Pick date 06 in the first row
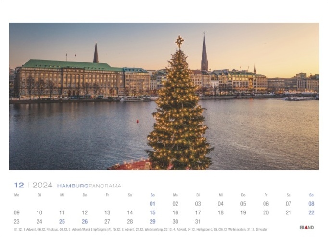Image resolution: width=328 pixels, height=237 pixels. point(266,204)
